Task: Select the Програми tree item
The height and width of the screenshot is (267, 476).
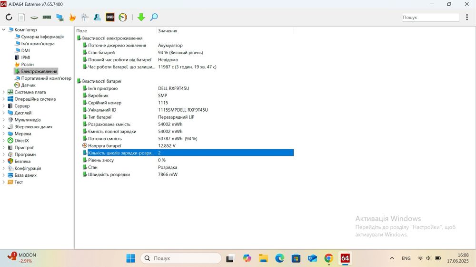Action: (x=25, y=154)
